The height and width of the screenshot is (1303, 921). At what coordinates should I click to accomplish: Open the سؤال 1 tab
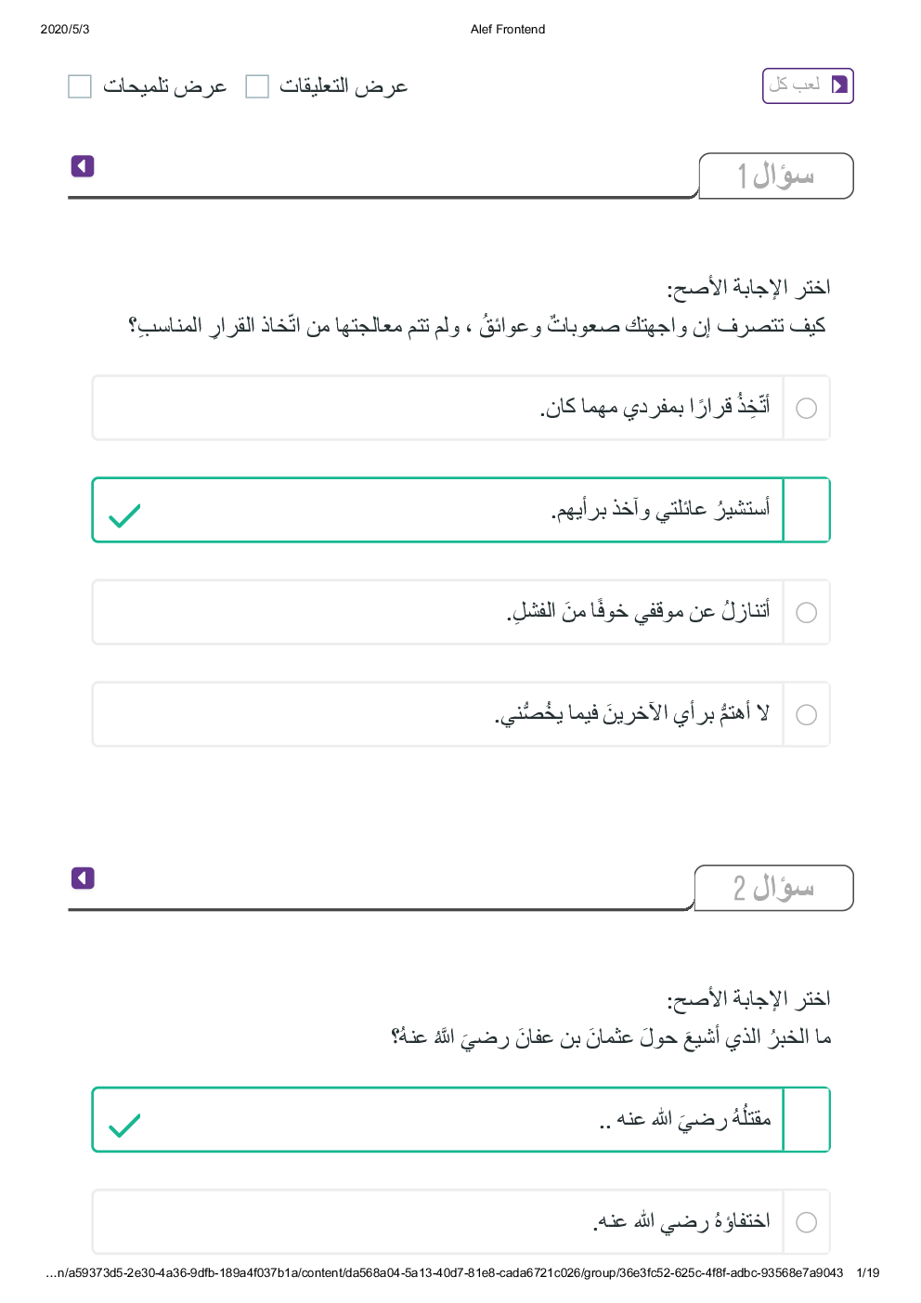click(775, 176)
